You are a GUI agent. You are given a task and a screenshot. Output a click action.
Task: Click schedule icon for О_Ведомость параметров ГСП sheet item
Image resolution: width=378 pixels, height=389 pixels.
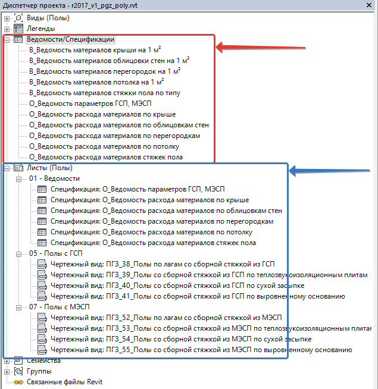coord(42,189)
